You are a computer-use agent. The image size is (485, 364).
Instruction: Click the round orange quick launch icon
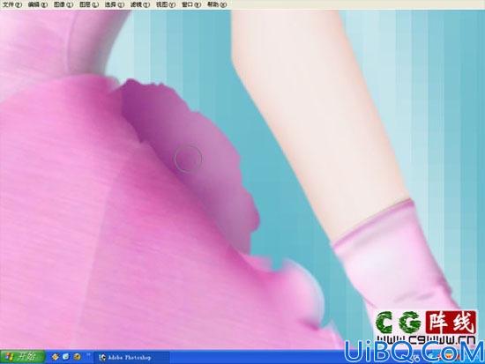(x=77, y=357)
